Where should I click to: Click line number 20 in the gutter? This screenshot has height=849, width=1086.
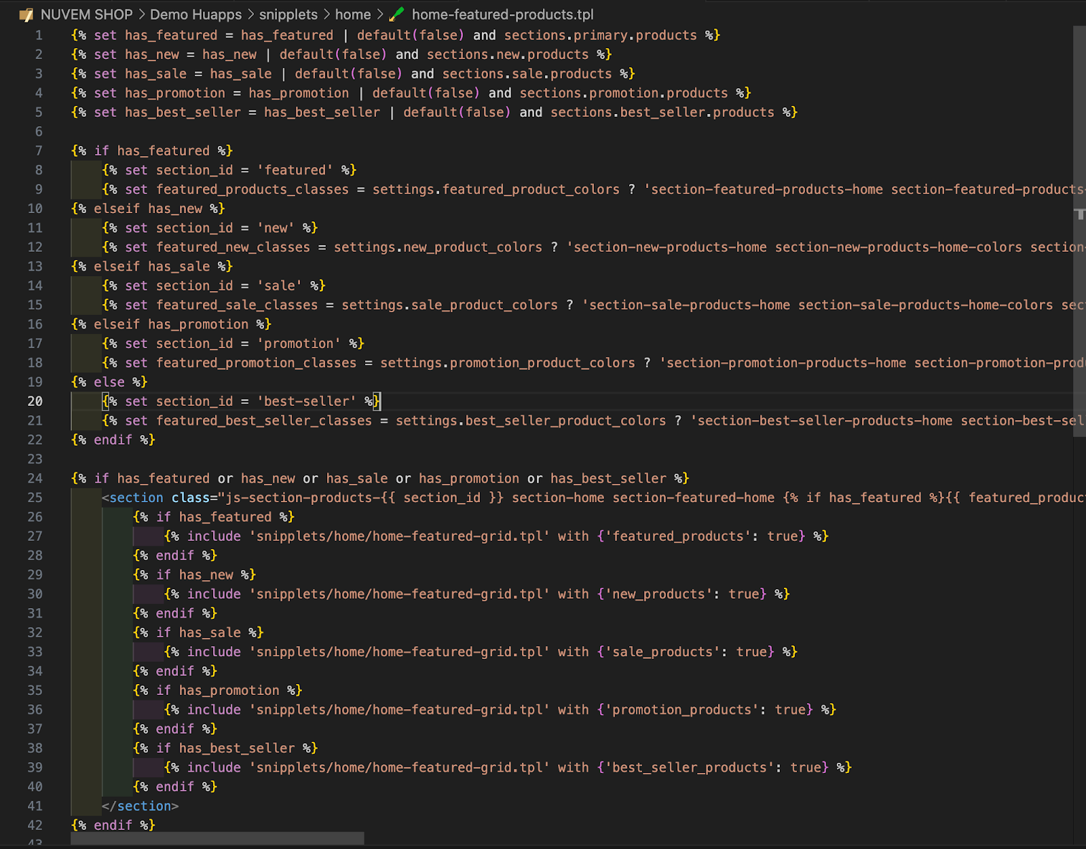point(35,401)
